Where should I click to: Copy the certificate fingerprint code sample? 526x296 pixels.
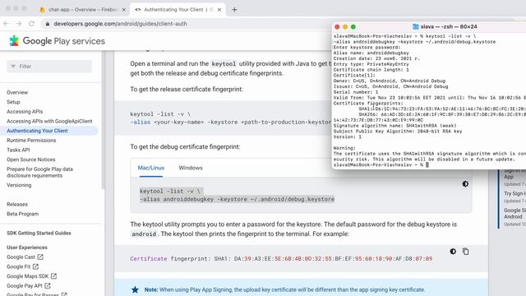[466, 252]
